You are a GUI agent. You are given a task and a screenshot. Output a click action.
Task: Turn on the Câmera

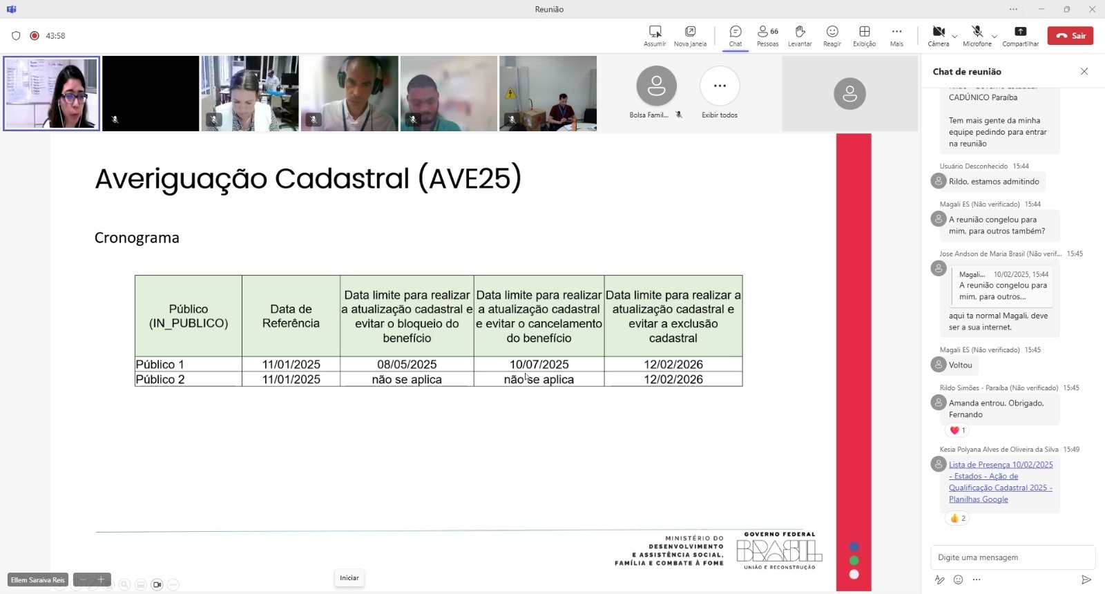[x=938, y=32]
